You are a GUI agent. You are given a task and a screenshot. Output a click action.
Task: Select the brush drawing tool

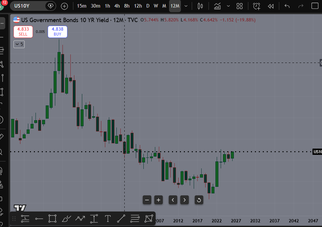click(66, 218)
